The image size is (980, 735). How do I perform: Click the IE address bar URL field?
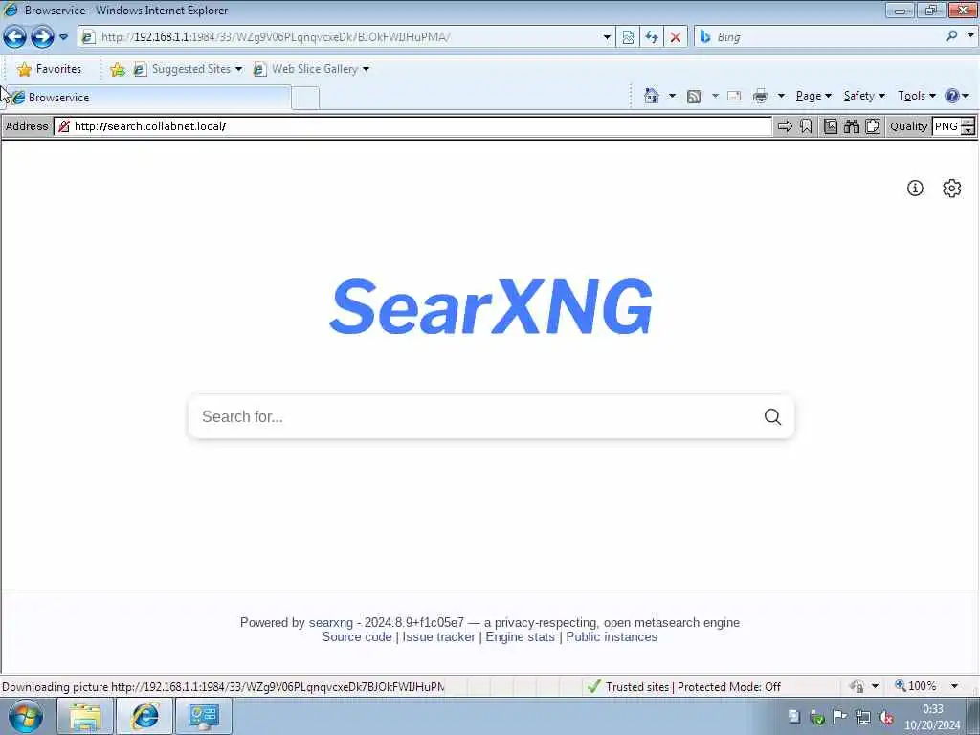[x=348, y=37]
